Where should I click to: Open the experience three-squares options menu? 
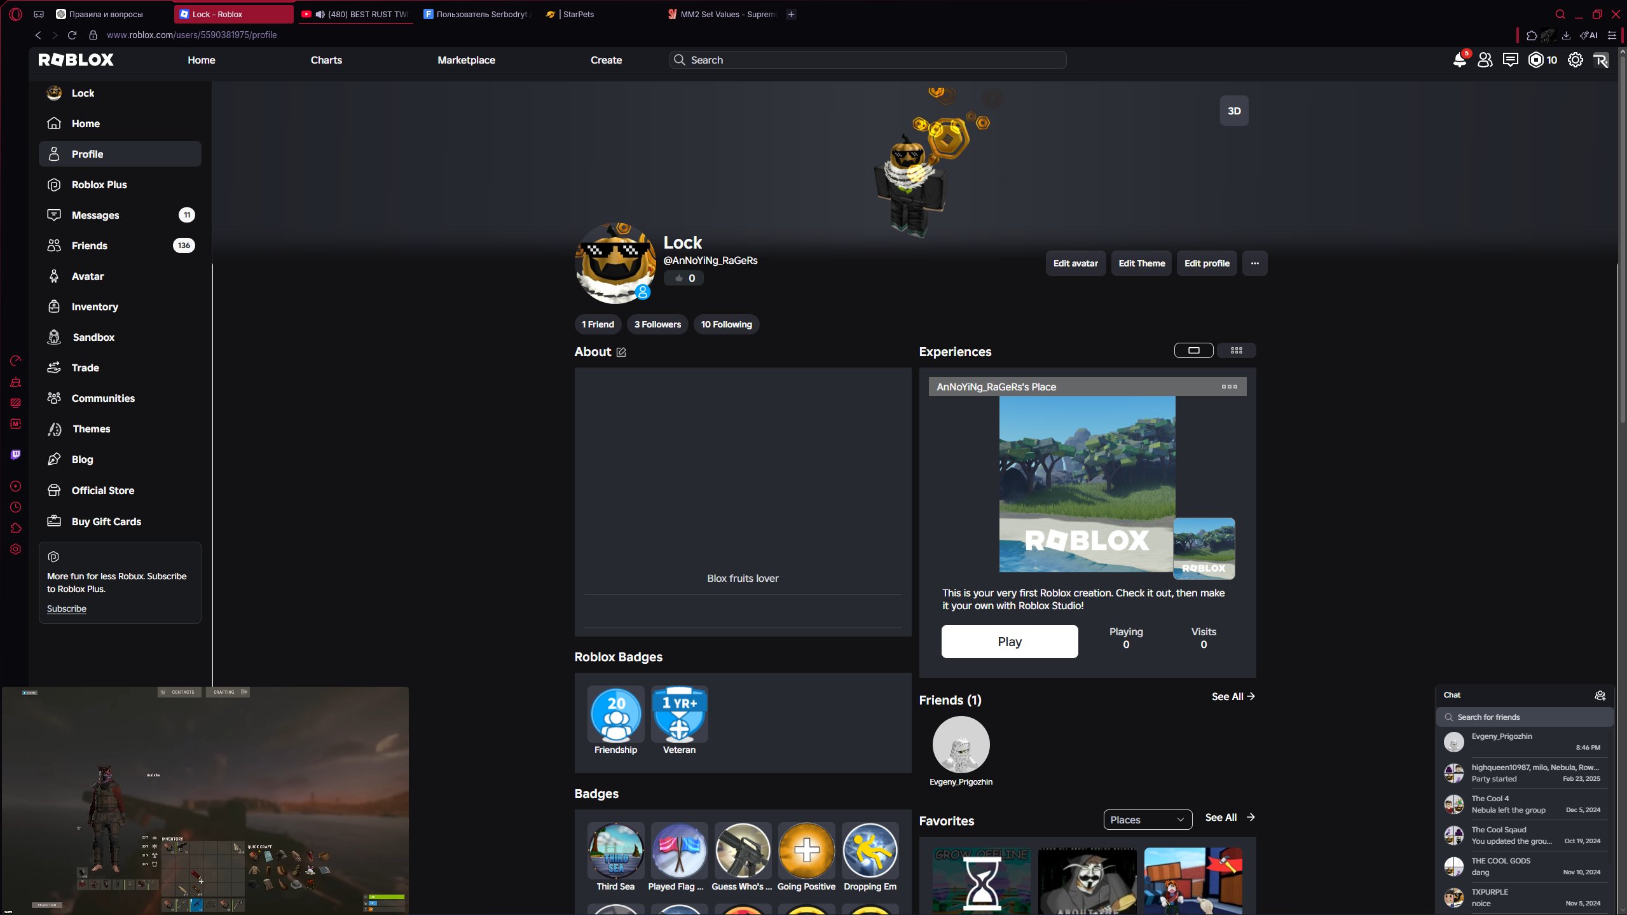coord(1229,387)
